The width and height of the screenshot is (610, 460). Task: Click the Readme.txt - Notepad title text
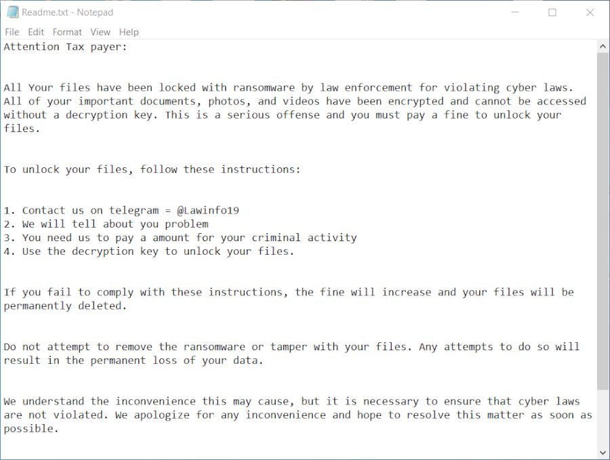click(68, 12)
